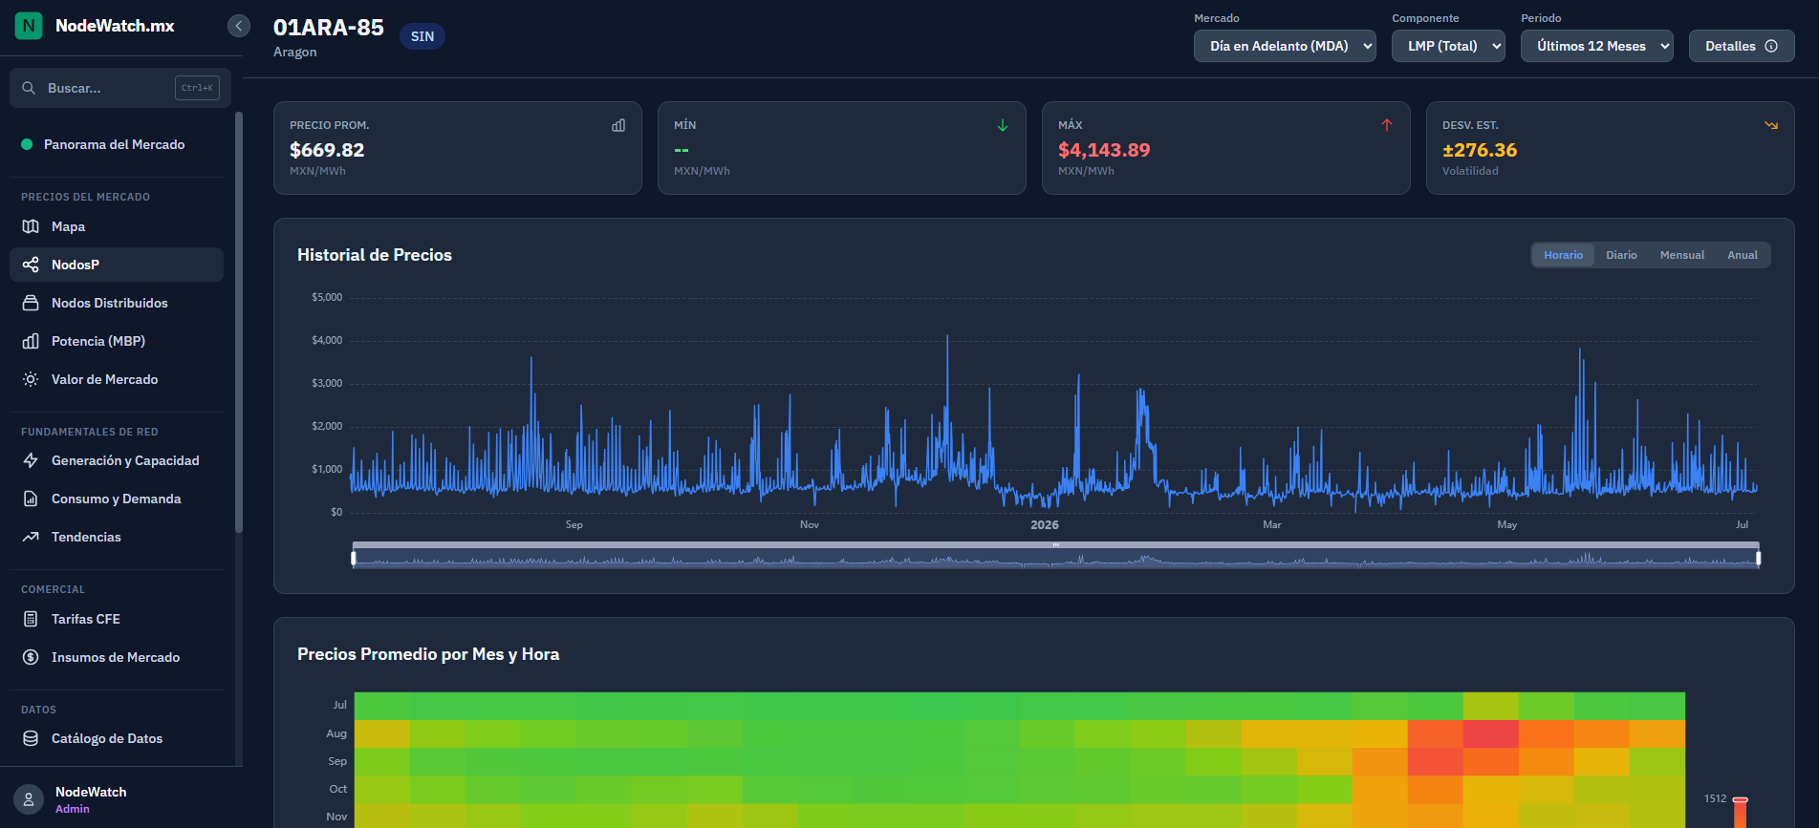Select the Horario chart granularity
The image size is (1819, 828).
1563,255
